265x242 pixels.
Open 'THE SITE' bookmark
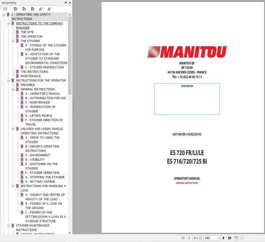[27, 32]
